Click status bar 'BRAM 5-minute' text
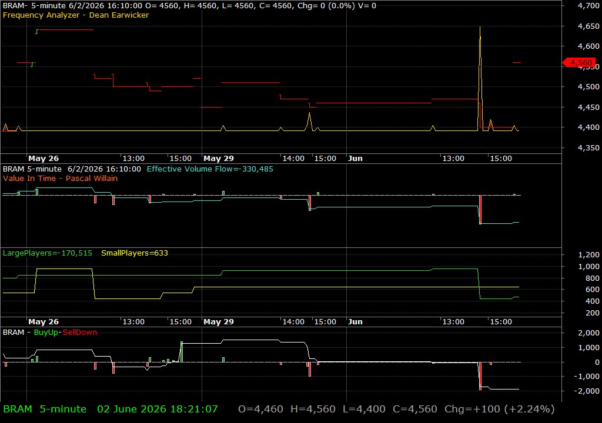 (x=45, y=409)
